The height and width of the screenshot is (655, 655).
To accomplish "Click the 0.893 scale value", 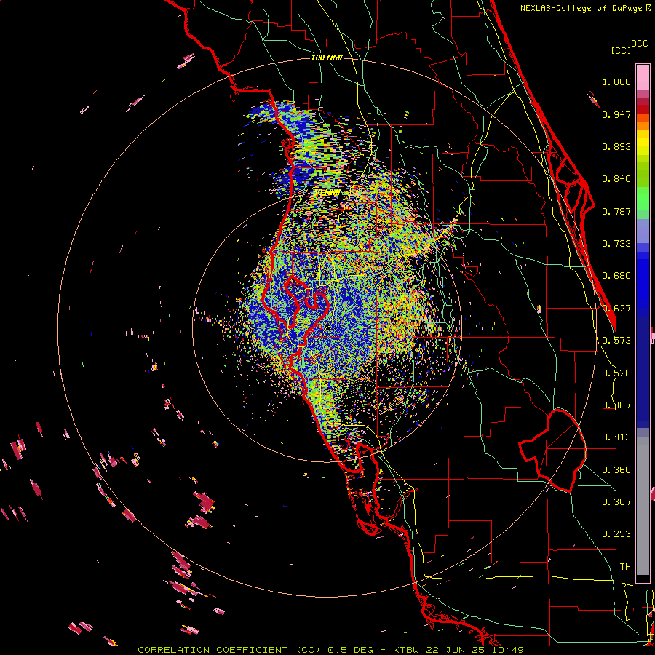I will click(x=616, y=146).
